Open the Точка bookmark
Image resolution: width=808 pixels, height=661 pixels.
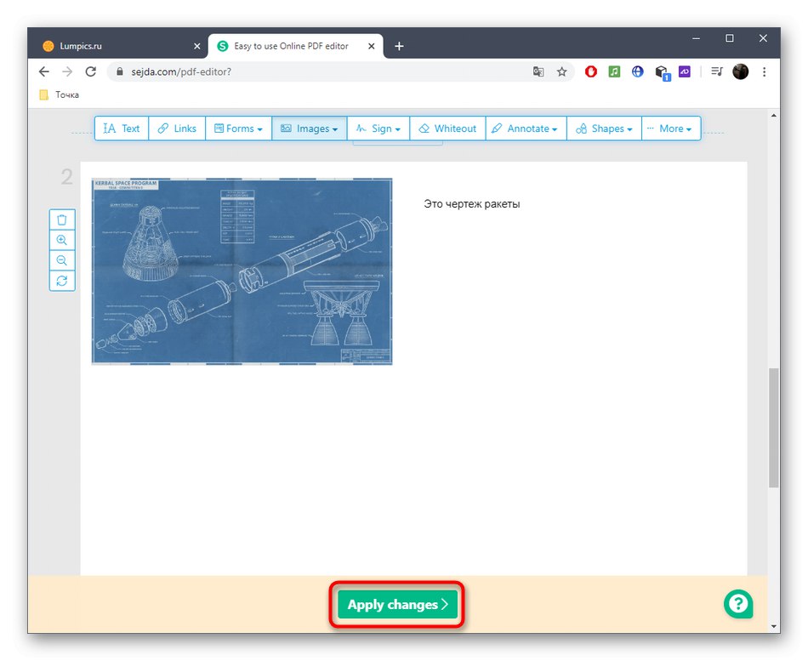click(x=59, y=94)
